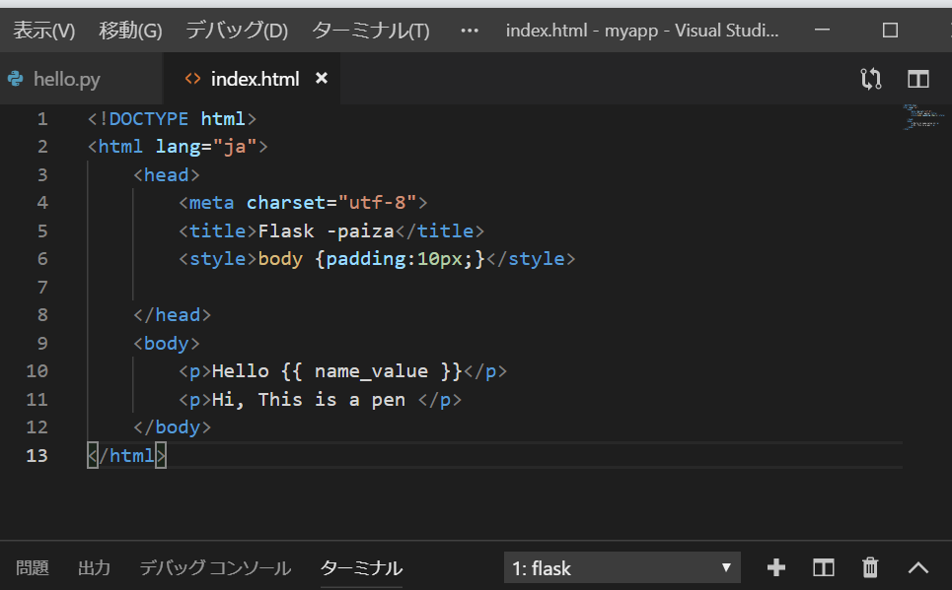
Task: Place the cursor on line number 7
Action: click(41, 288)
